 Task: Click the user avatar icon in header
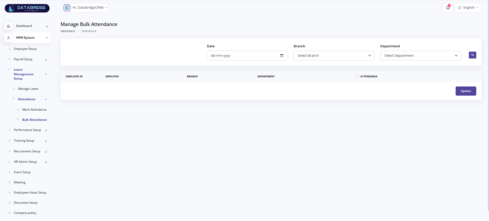pyautogui.click(x=67, y=8)
